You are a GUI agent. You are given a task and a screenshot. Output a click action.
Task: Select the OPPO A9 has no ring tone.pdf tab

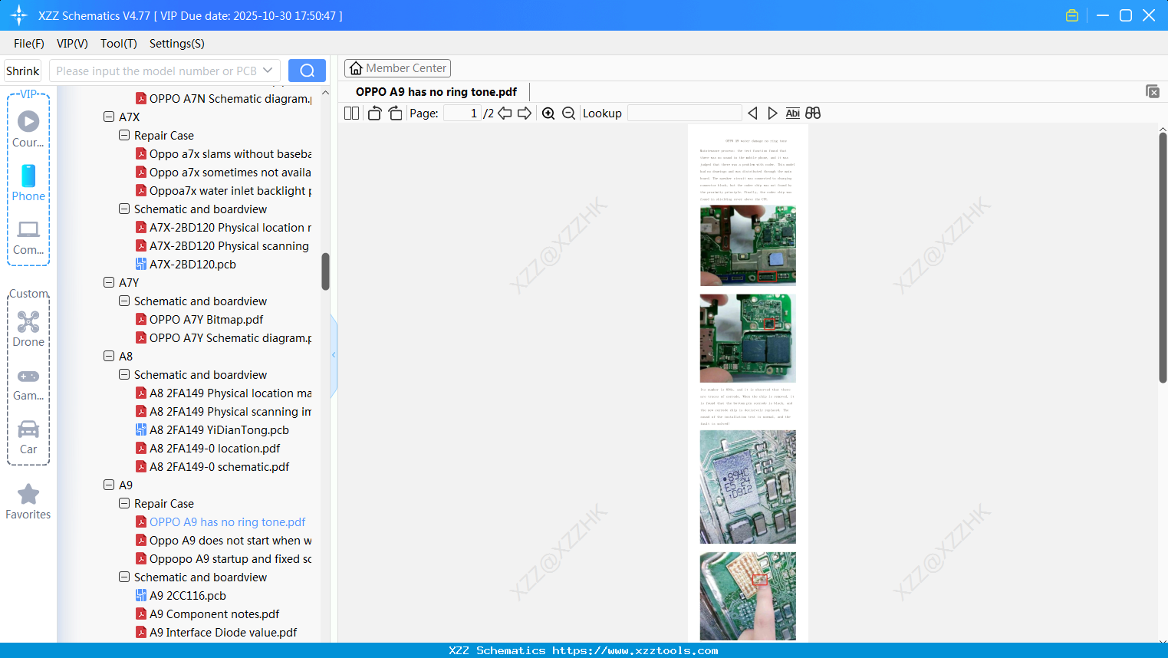(436, 92)
